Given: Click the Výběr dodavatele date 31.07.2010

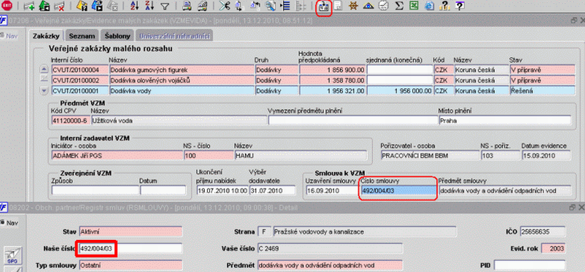Looking at the screenshot, I should coord(272,190).
